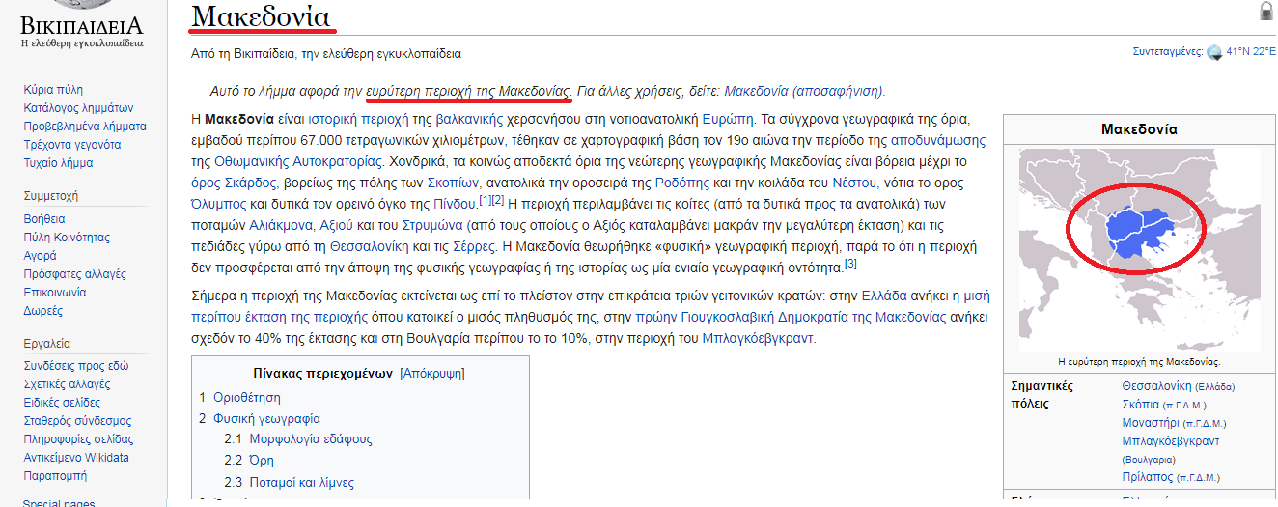
Task: Open Τυχαίο λήμμα random article
Action: [58, 163]
